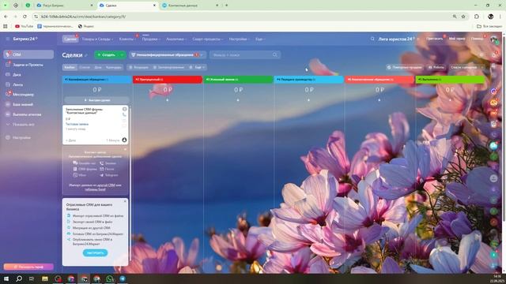Expand the Смарт-процессы menu

[x=207, y=39]
